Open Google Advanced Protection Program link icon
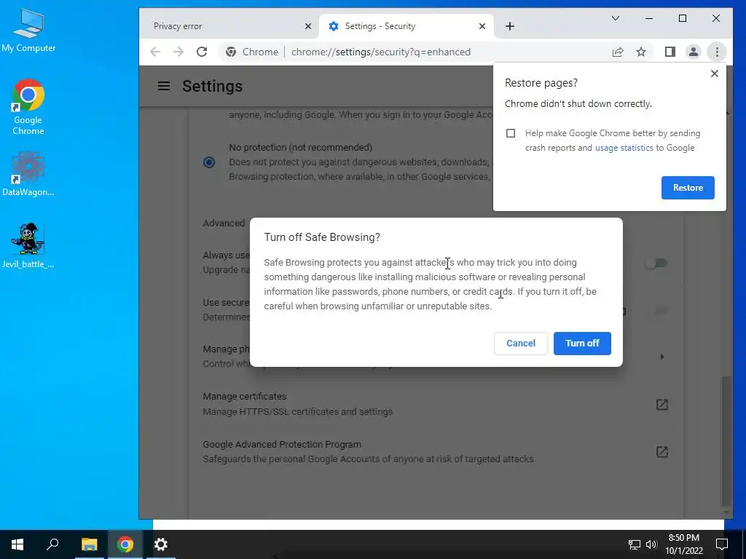Screen dimensions: 746x559 click(661, 451)
